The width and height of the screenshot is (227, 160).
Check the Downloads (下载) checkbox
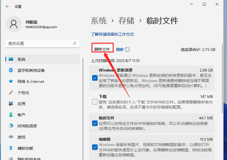pyautogui.click(x=95, y=102)
